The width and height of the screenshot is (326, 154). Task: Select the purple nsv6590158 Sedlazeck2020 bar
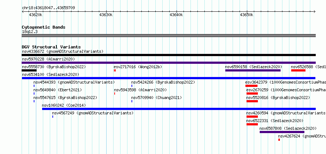pos(253,70)
